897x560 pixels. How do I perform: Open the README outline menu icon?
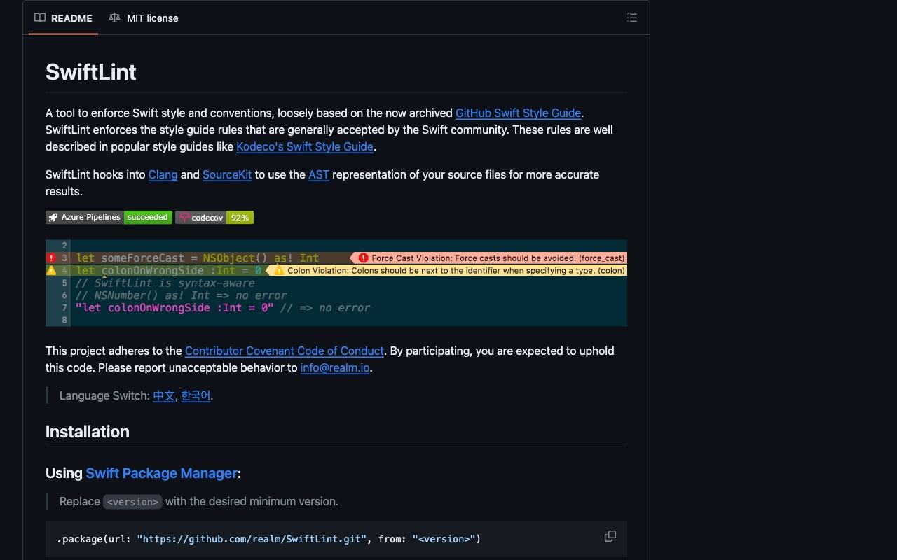[632, 18]
